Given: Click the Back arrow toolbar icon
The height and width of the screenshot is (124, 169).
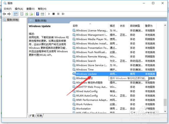Looking at the screenshot, I should coord(4,14).
